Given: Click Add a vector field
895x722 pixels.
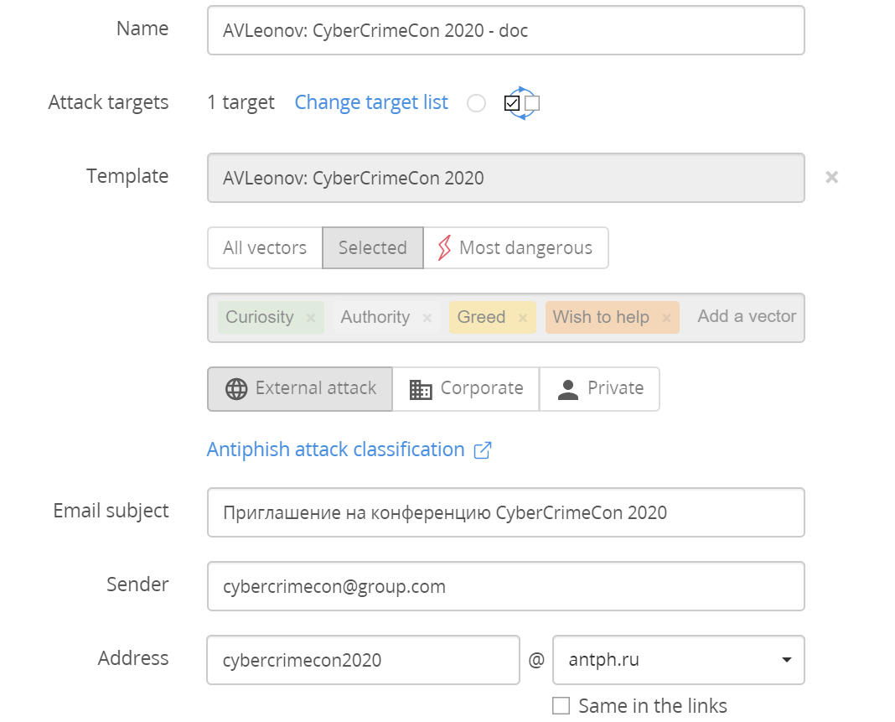Looking at the screenshot, I should [747, 316].
